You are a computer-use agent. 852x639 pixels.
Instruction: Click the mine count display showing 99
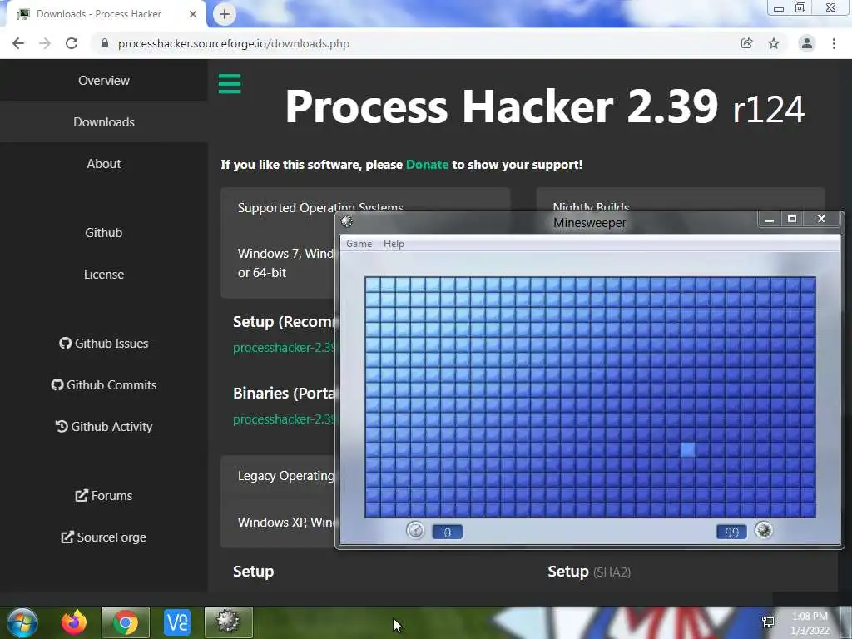(x=731, y=532)
